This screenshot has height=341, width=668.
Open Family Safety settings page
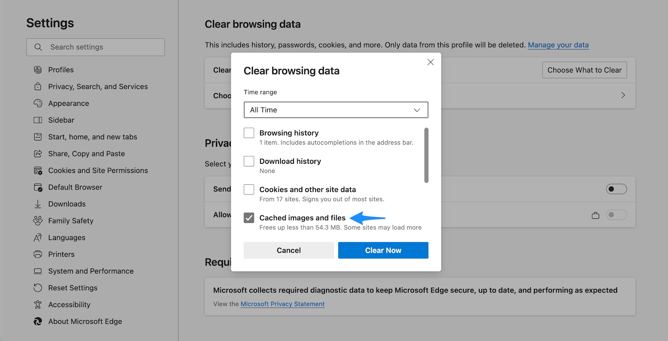[x=71, y=221]
